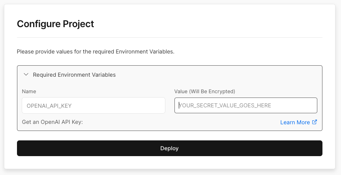Screen dimensions: 341x175
Task: Click the Configure Project heading
Action: [55, 24]
